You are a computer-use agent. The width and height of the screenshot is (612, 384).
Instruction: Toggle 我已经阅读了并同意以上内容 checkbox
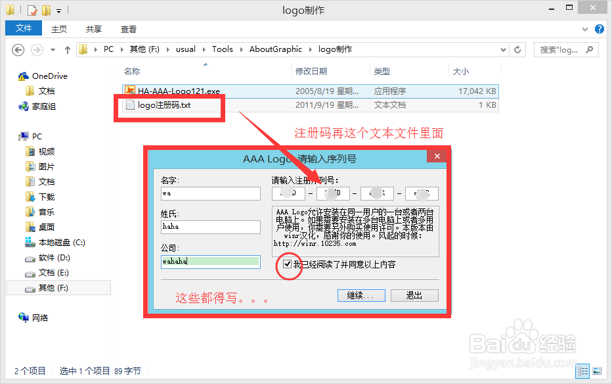(287, 264)
